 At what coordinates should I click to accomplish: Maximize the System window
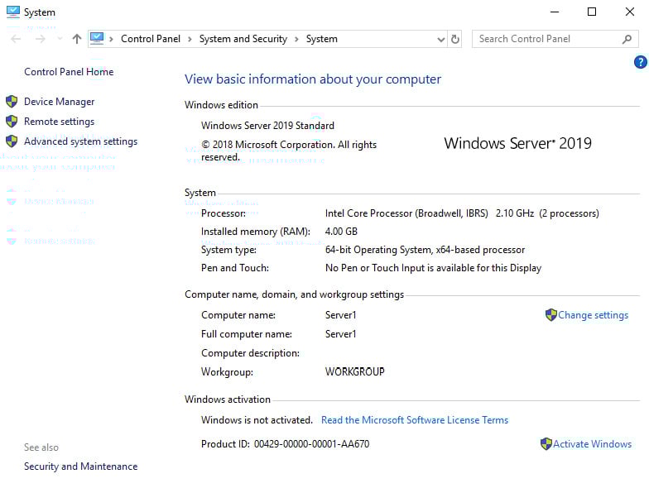click(592, 12)
